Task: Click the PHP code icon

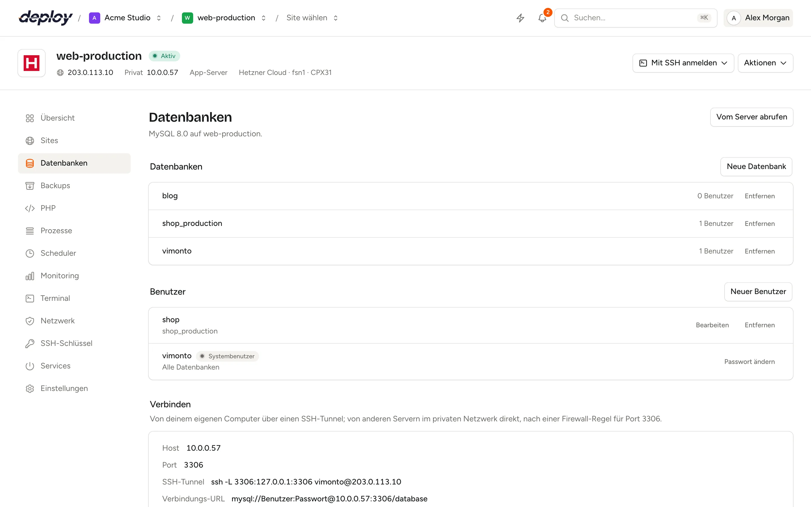Action: coord(30,208)
